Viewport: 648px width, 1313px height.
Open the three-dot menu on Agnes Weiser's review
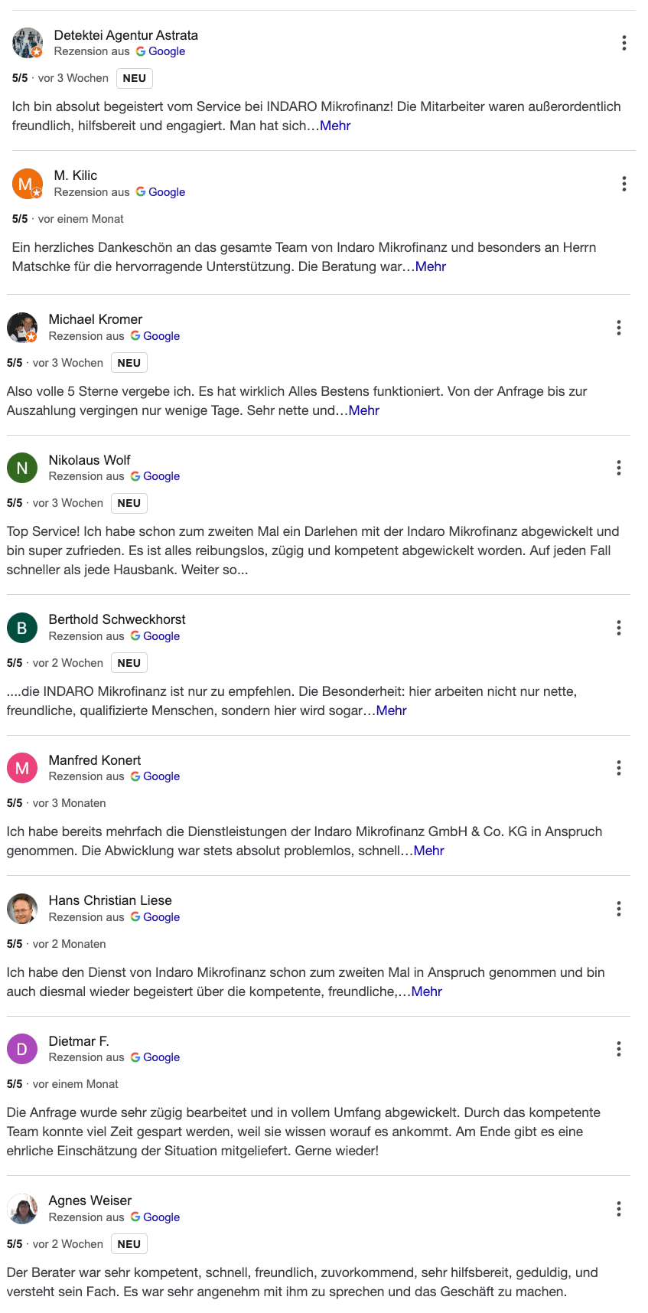(x=618, y=1208)
